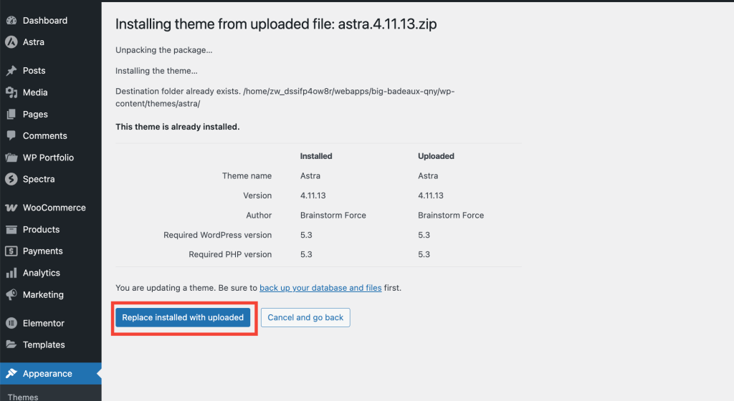Click the Author row label

coord(259,215)
